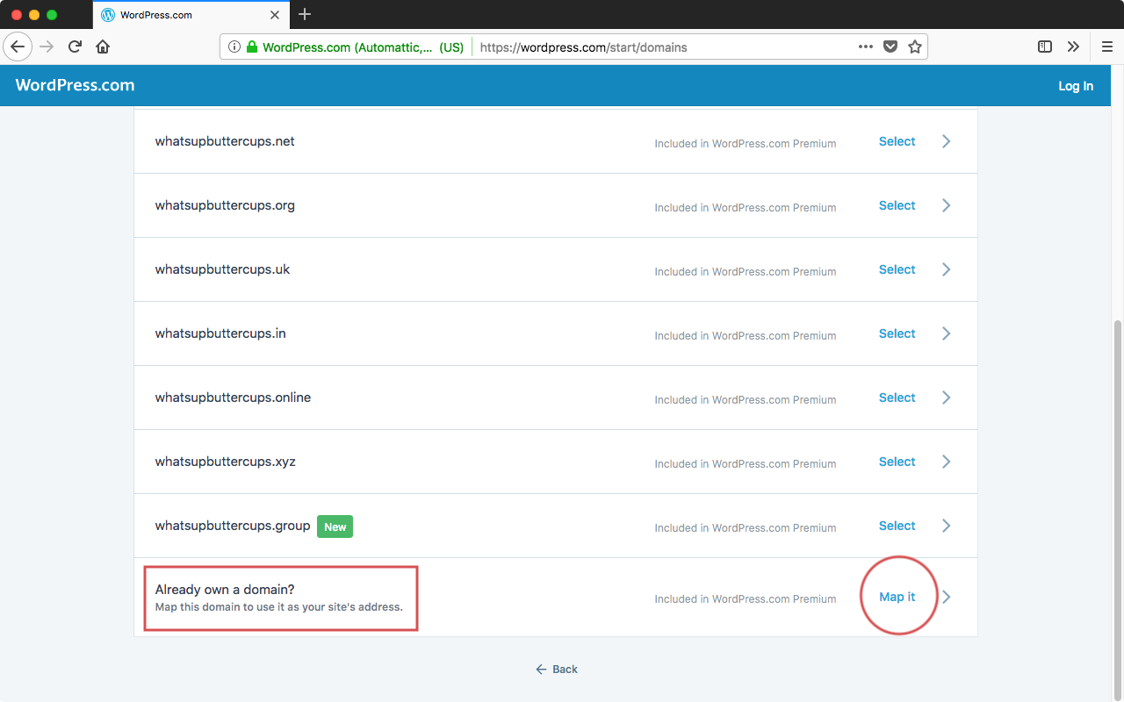Close the WordPress.com tab
This screenshot has width=1124, height=702.
tap(275, 15)
